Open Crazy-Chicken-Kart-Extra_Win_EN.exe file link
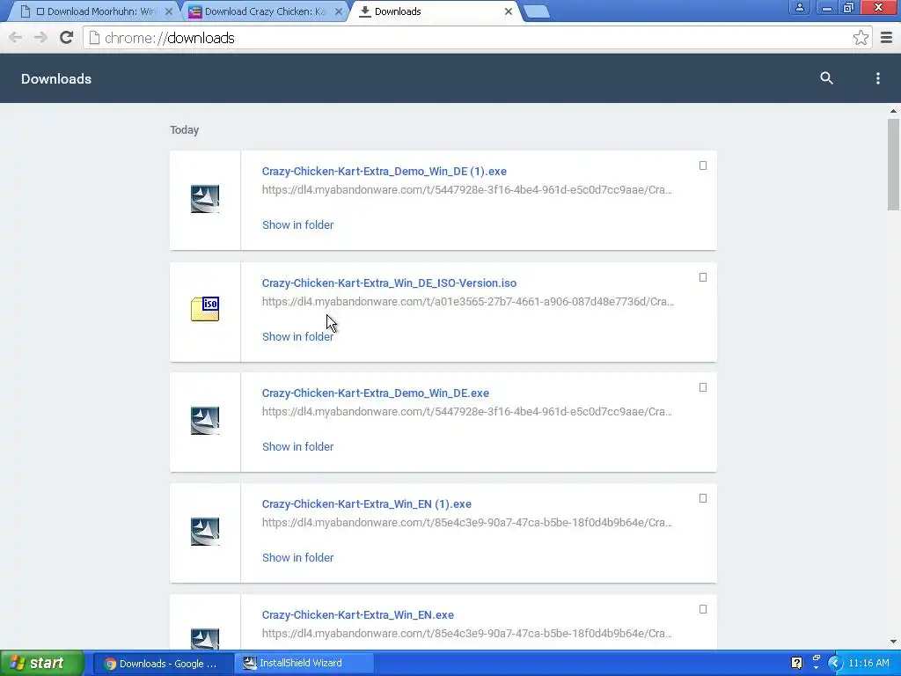The height and width of the screenshot is (676, 901). [x=358, y=615]
